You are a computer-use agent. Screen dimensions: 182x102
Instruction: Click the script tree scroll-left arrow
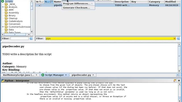point(3,35)
